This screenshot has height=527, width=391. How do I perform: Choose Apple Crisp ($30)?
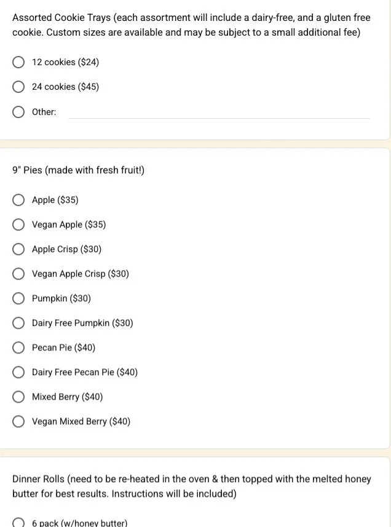19,249
